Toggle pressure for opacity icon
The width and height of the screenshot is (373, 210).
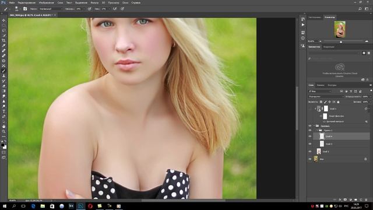[89, 9]
